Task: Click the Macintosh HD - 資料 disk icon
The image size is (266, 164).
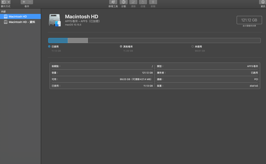Action: [6, 22]
